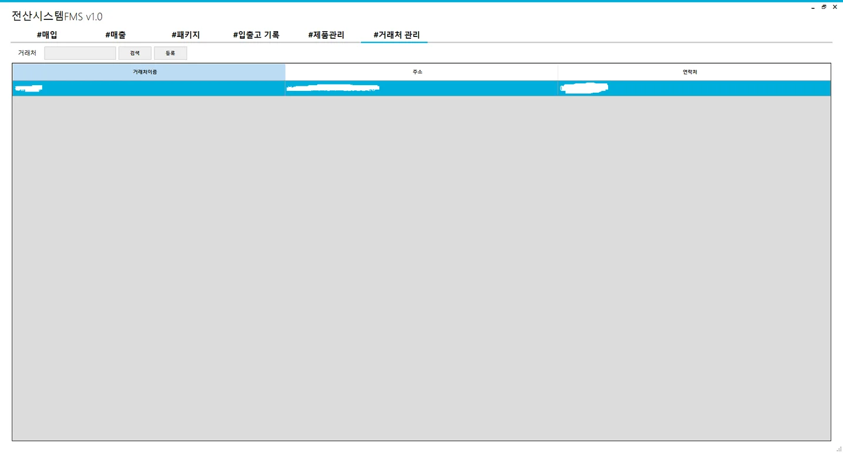Go to the #패키지 tab
The width and height of the screenshot is (843, 453).
186,35
